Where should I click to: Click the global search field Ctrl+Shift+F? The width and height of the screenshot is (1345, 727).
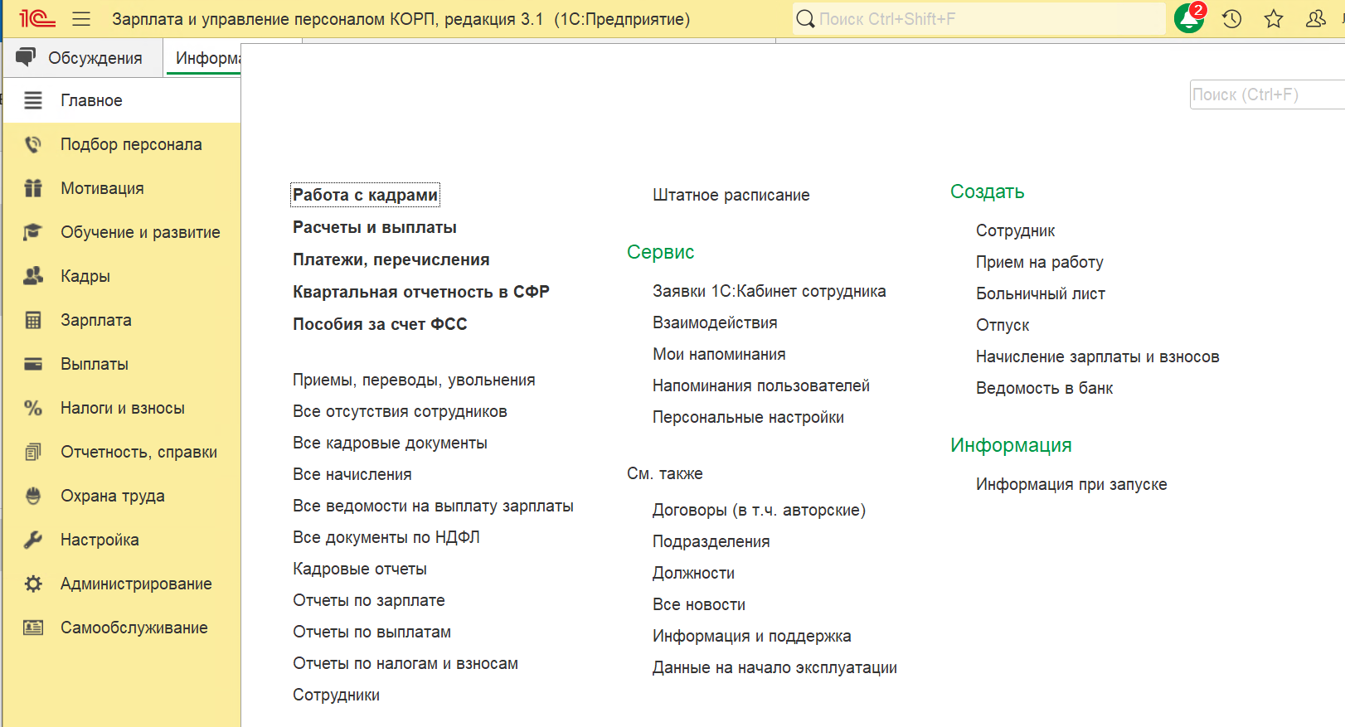tap(978, 19)
